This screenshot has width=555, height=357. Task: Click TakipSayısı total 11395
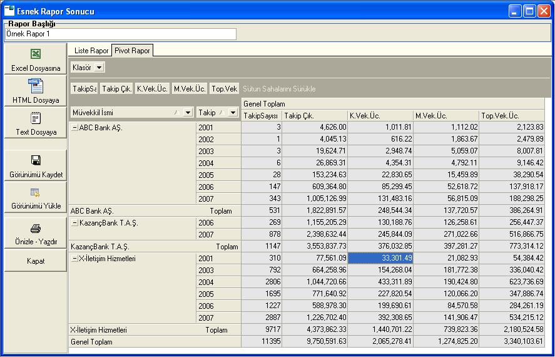(x=262, y=341)
